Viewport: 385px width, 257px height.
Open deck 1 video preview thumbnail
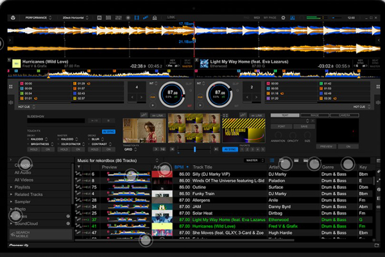144,131
